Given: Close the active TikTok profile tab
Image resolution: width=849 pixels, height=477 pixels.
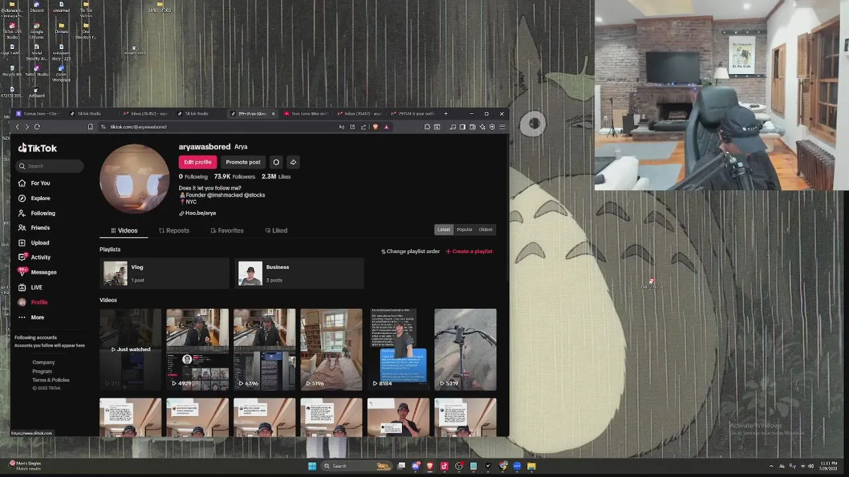Looking at the screenshot, I should [x=273, y=113].
